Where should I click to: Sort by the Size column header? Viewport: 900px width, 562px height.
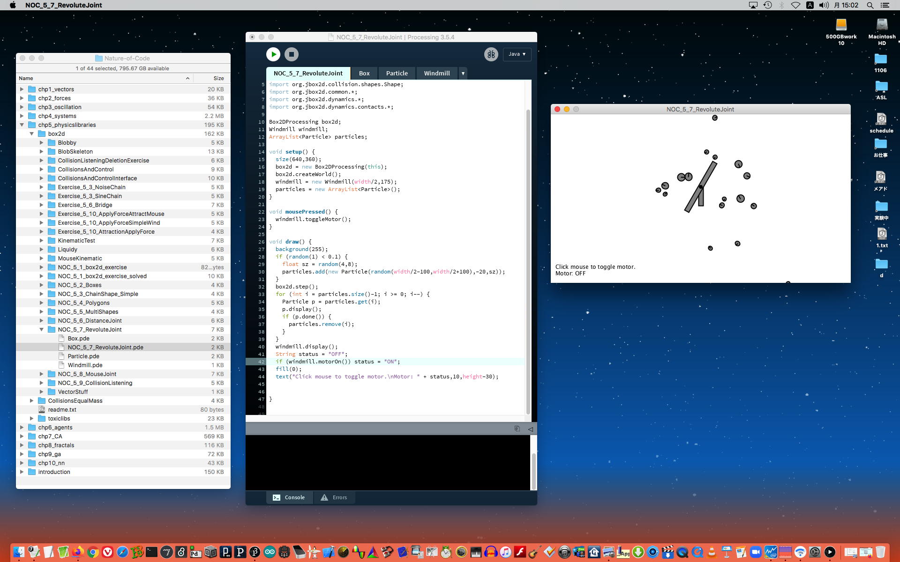pos(218,78)
